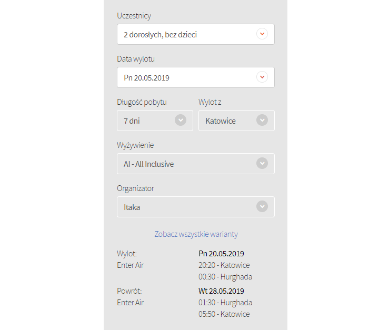This screenshot has height=330, width=379.
Task: Click the gray arrow icon beside Katowice
Action: [262, 121]
